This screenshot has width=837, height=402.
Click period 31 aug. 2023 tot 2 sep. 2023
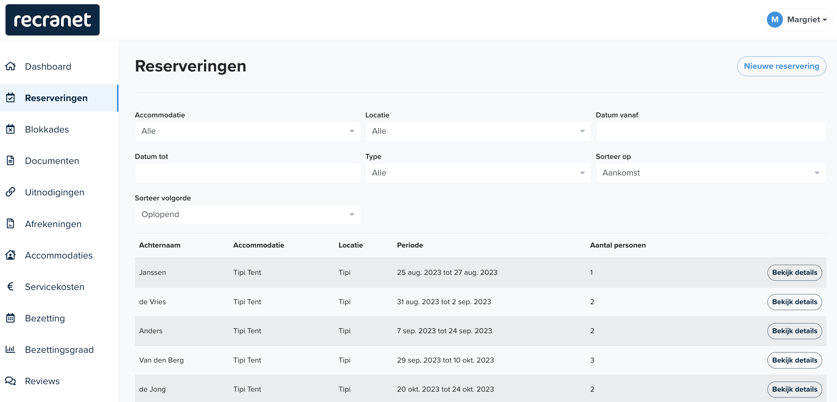(444, 302)
